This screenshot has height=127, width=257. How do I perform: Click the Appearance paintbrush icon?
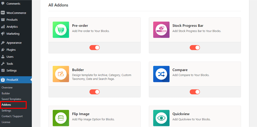(3, 43)
